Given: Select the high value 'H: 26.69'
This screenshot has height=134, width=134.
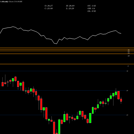Looking at the screenshot, I should click(70, 6).
